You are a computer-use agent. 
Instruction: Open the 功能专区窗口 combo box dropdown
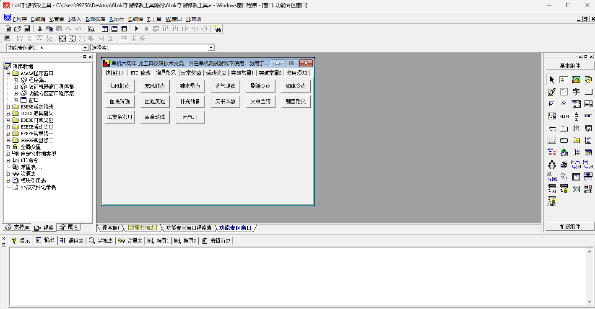coord(86,48)
